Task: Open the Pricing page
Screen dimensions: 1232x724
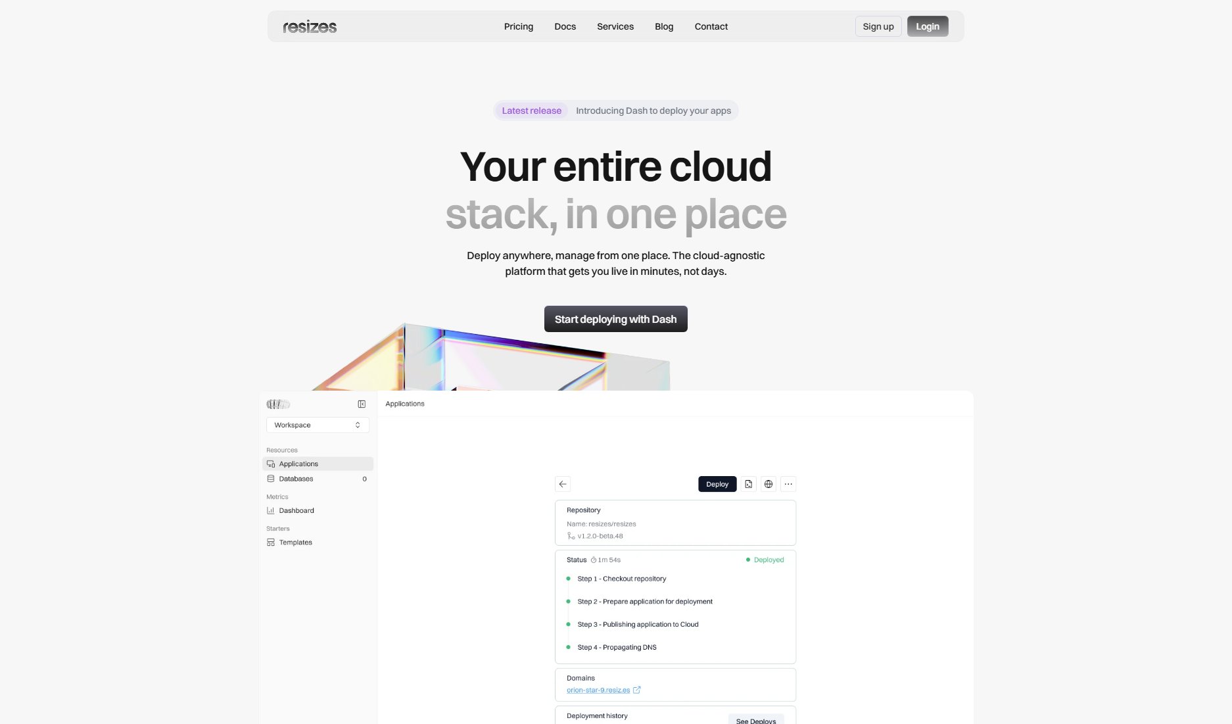Action: (519, 26)
